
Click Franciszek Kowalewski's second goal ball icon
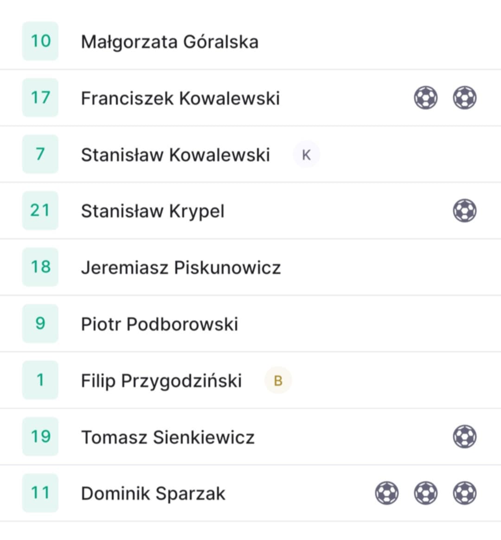(x=464, y=98)
